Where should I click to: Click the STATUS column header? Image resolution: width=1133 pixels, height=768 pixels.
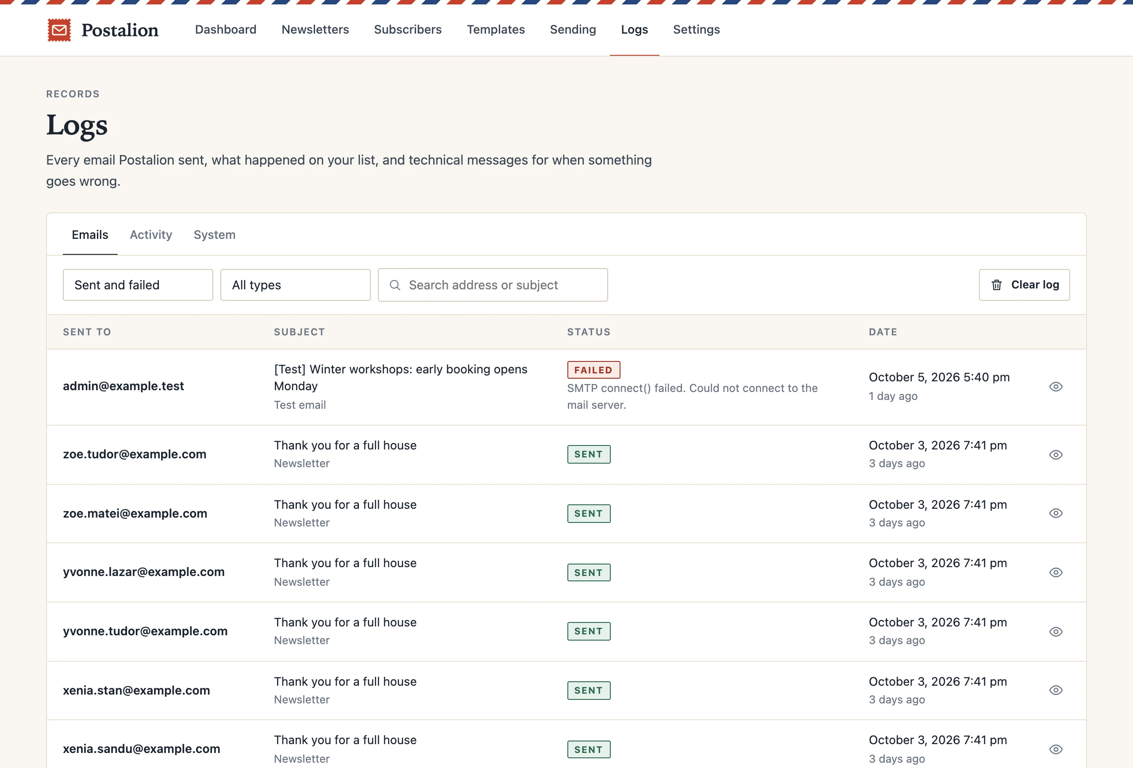point(589,332)
